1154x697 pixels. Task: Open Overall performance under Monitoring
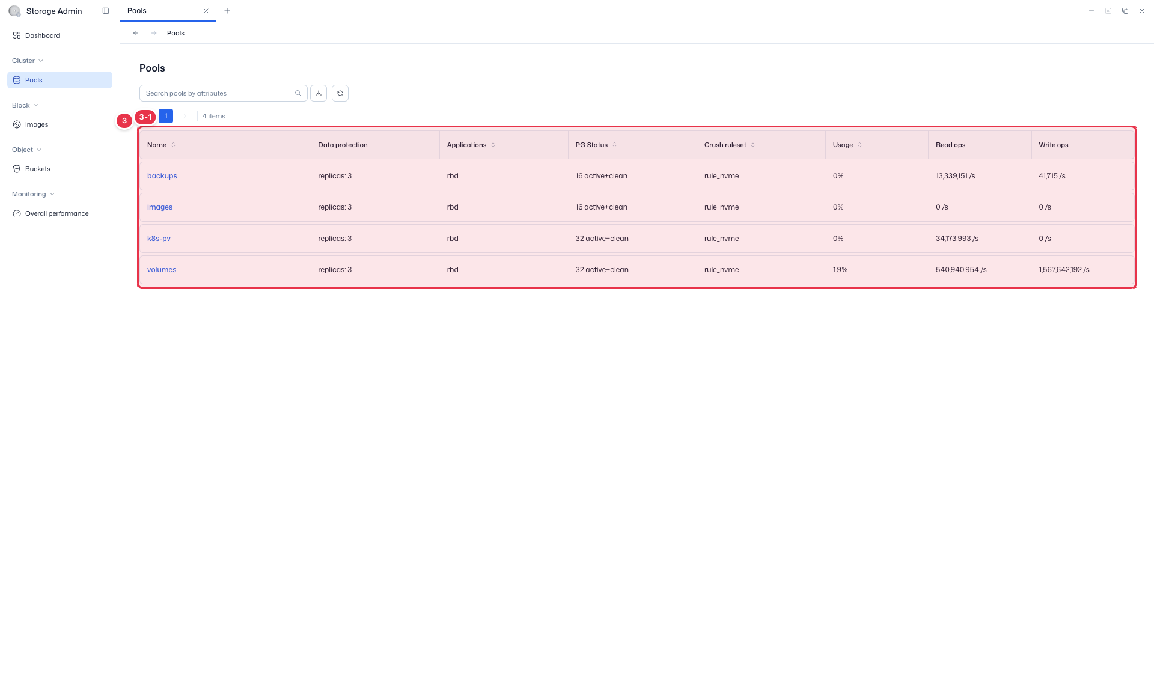click(x=60, y=213)
